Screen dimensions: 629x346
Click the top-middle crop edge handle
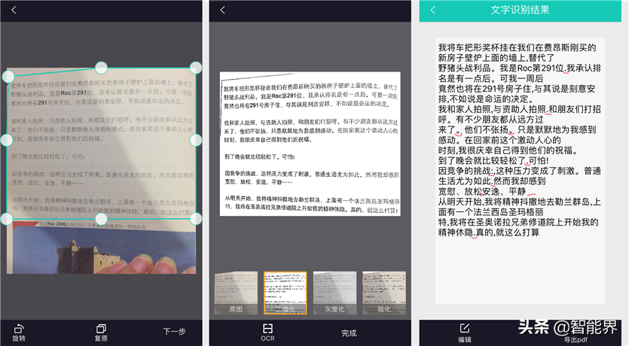[101, 68]
